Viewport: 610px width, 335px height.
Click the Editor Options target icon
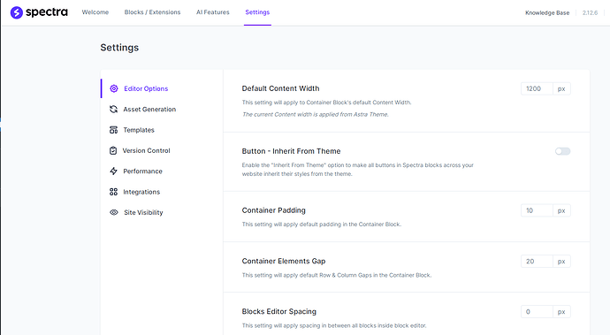pyautogui.click(x=113, y=88)
